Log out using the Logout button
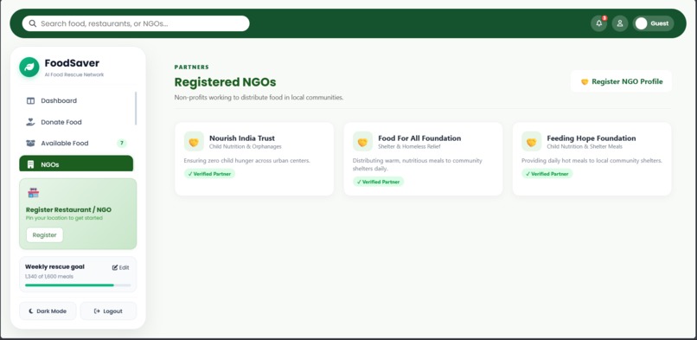This screenshot has height=340, width=697. (x=108, y=311)
